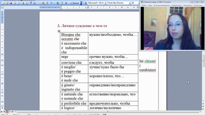Click the green word 'chiami'
205x115 pixels.
click(x=150, y=61)
